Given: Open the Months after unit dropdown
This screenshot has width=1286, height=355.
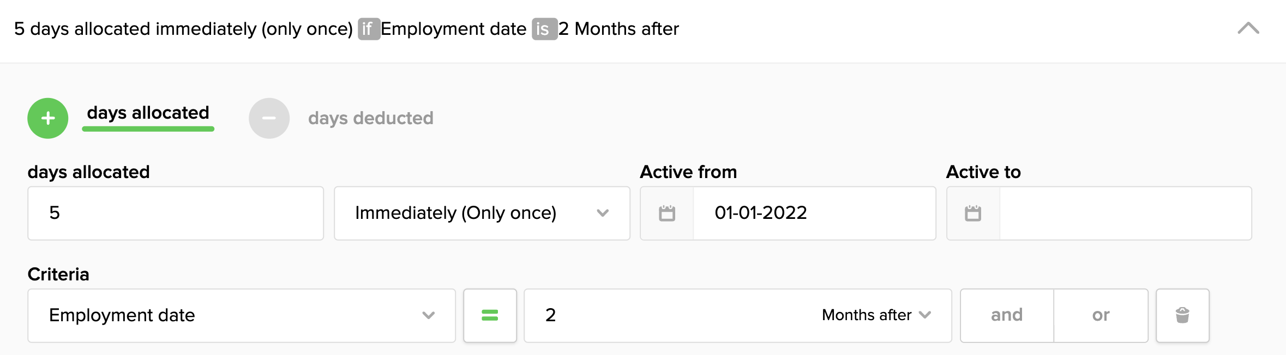Looking at the screenshot, I should tap(876, 315).
